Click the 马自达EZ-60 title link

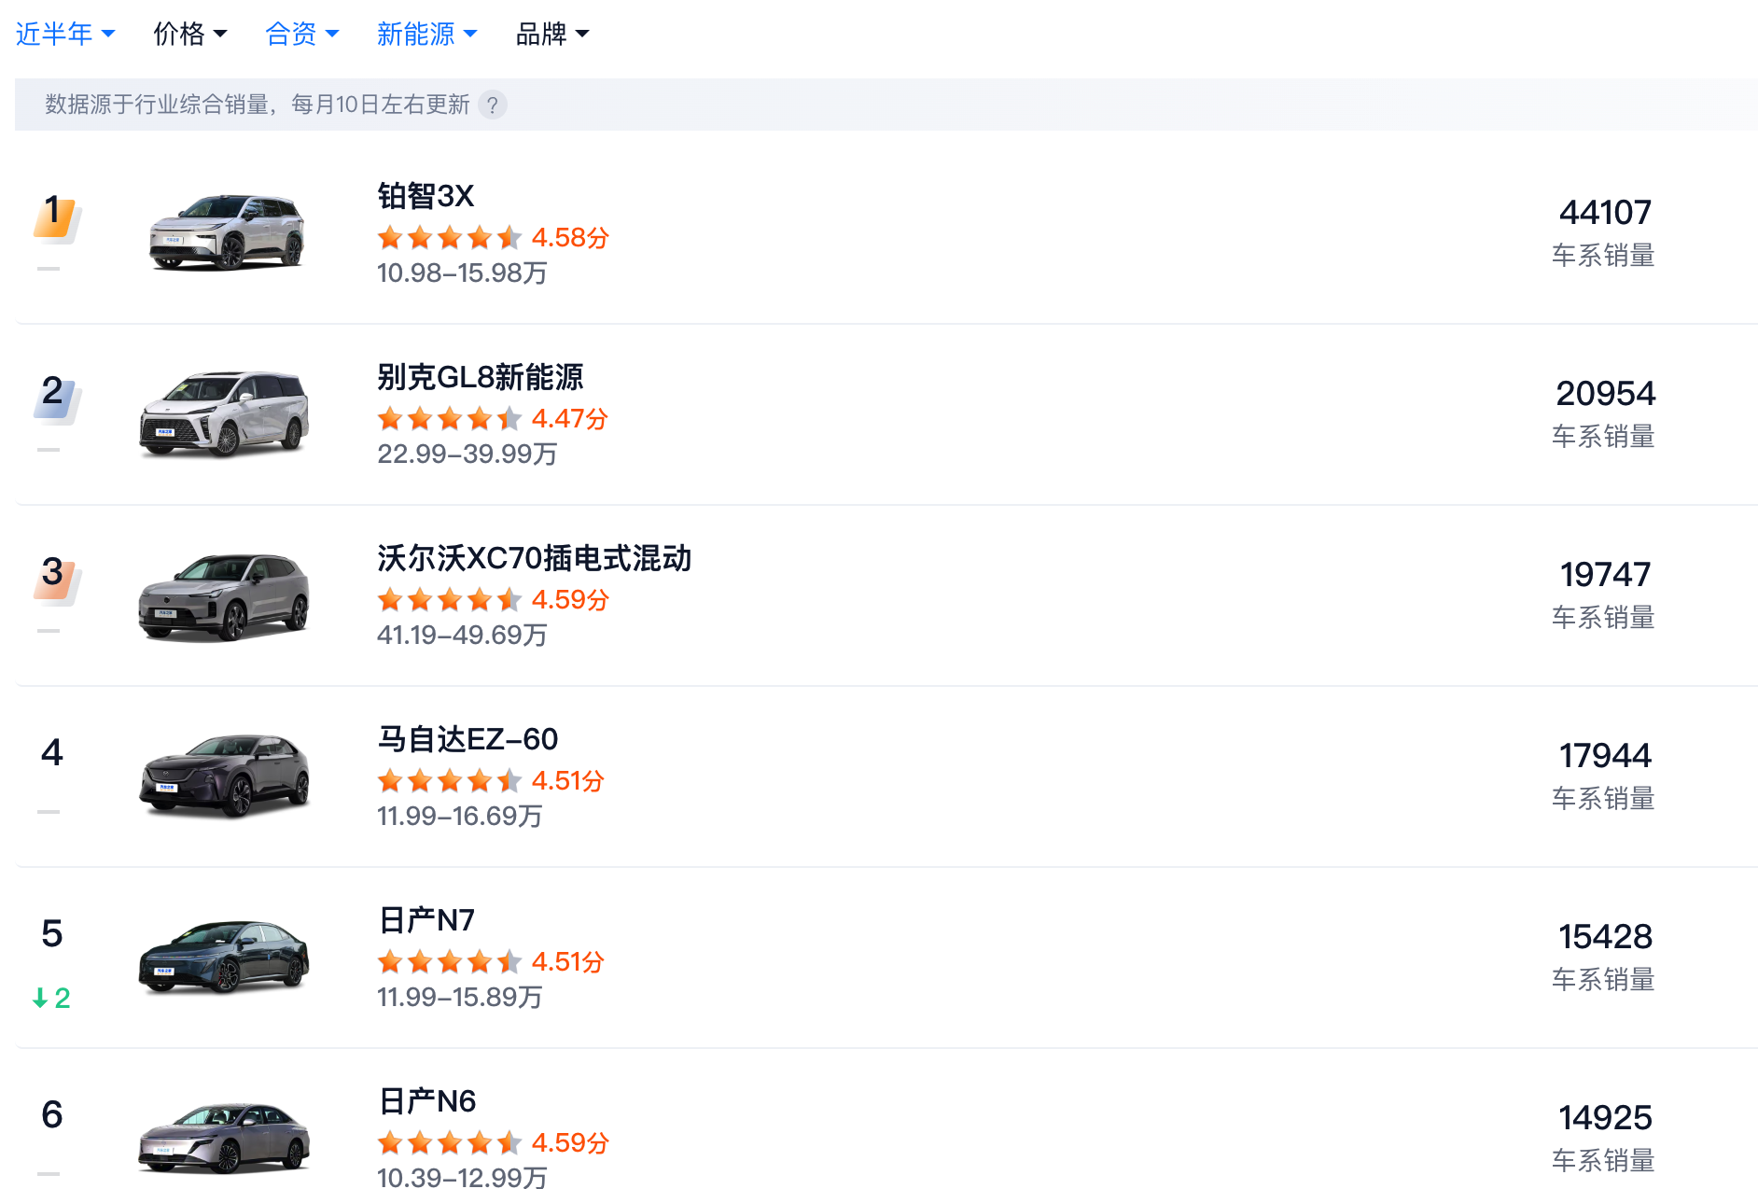[467, 739]
